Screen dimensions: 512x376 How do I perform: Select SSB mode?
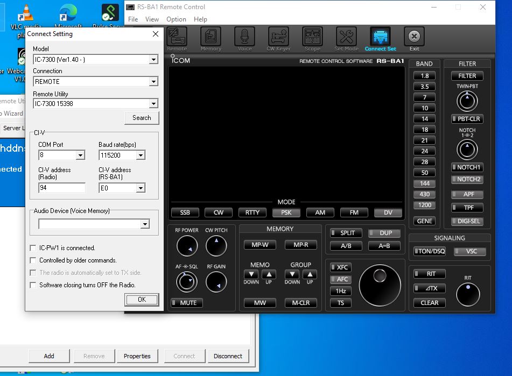click(x=185, y=212)
